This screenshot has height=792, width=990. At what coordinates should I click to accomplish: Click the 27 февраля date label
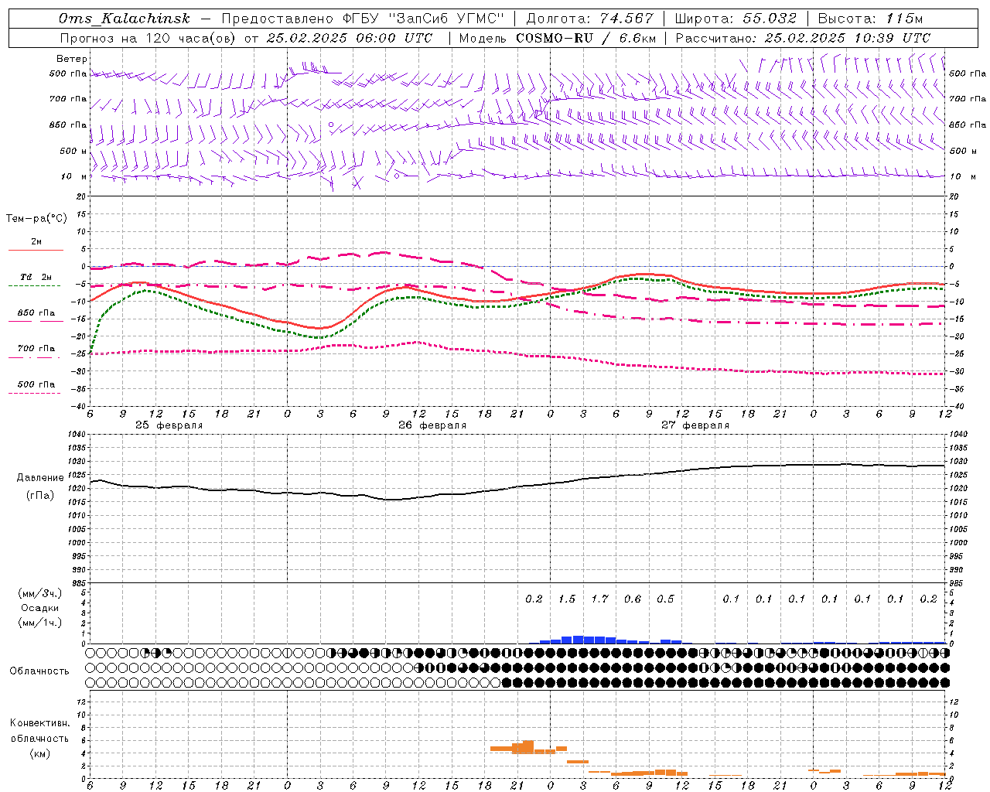click(x=695, y=425)
